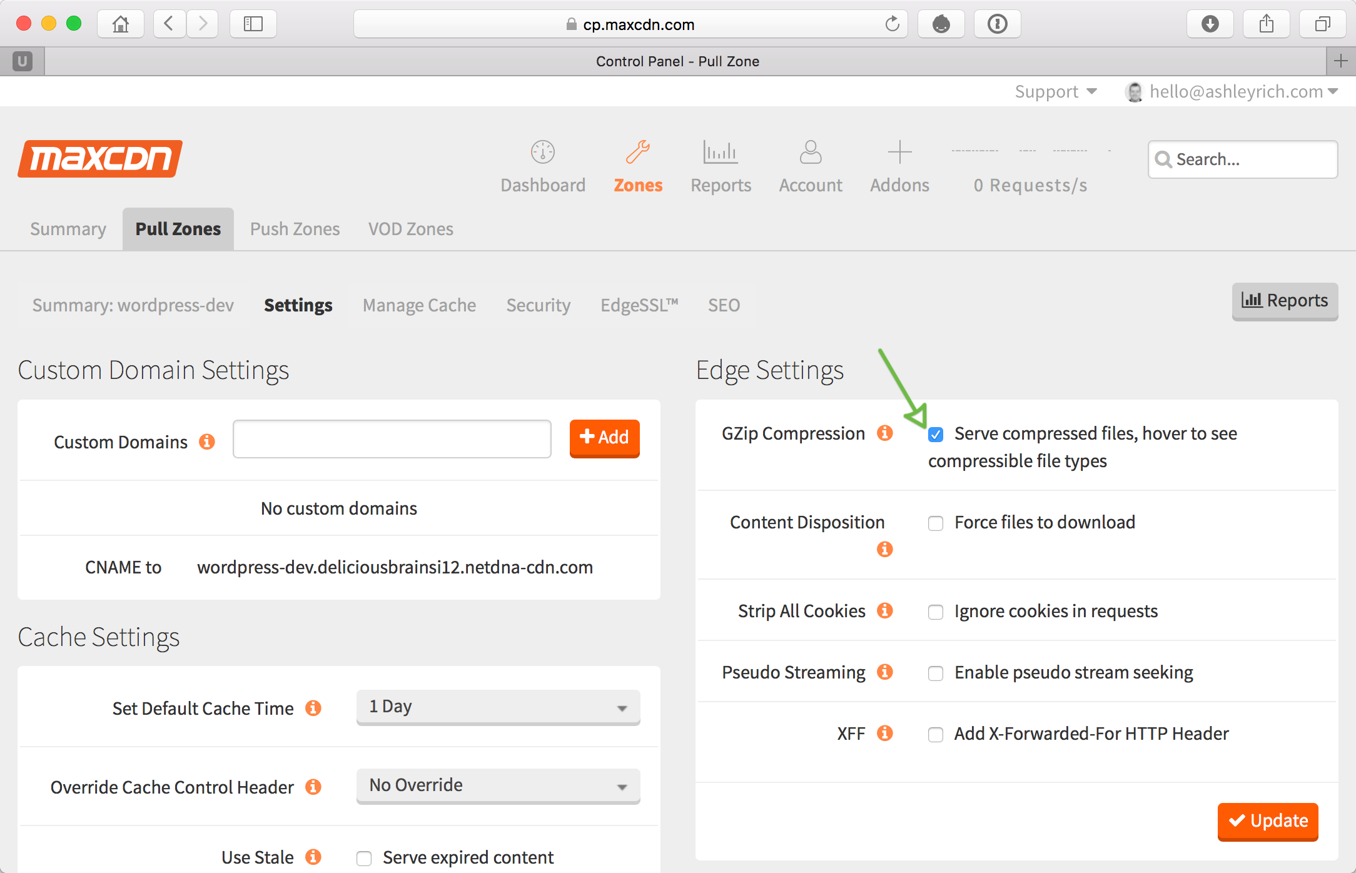The width and height of the screenshot is (1356, 873).
Task: Click info icon next to GZip Compression
Action: click(884, 433)
